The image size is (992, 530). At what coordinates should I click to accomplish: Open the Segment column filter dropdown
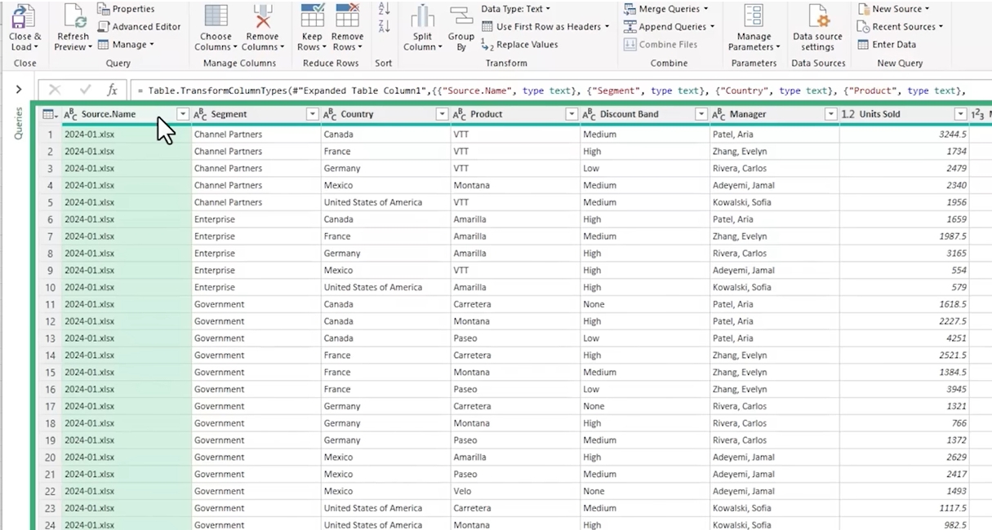tap(312, 115)
